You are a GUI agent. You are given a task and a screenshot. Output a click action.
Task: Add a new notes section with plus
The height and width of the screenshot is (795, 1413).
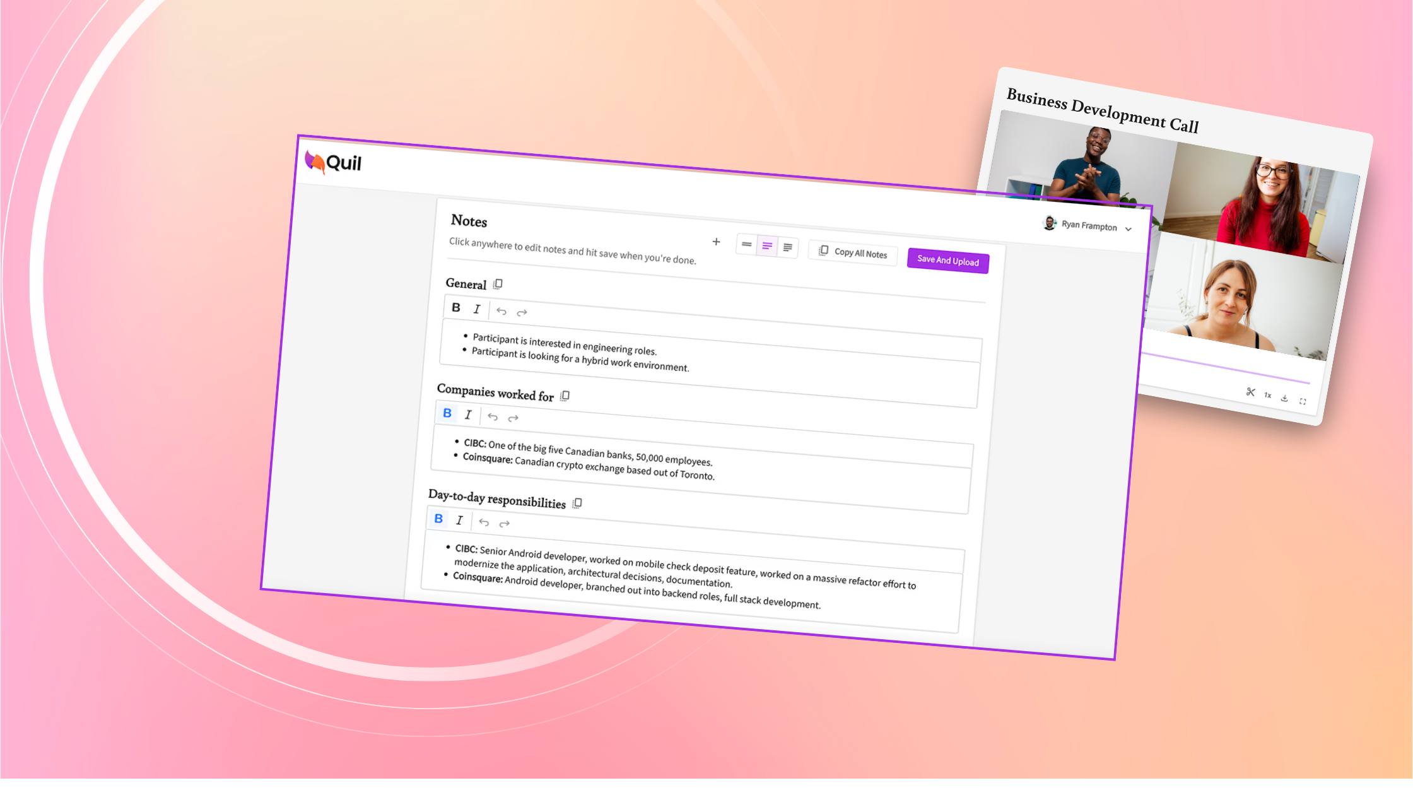(716, 242)
